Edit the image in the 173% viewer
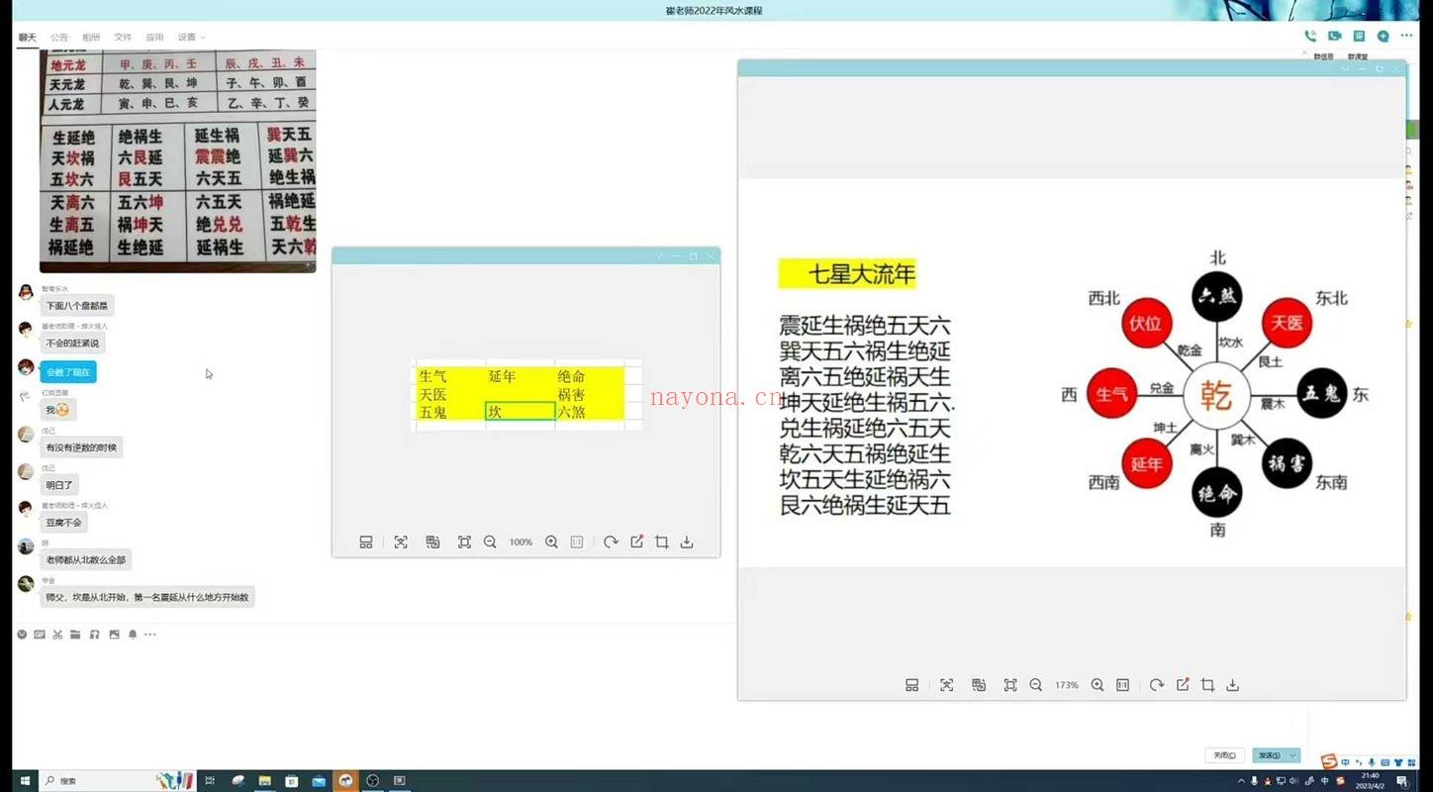Image resolution: width=1433 pixels, height=792 pixels. coord(1183,685)
